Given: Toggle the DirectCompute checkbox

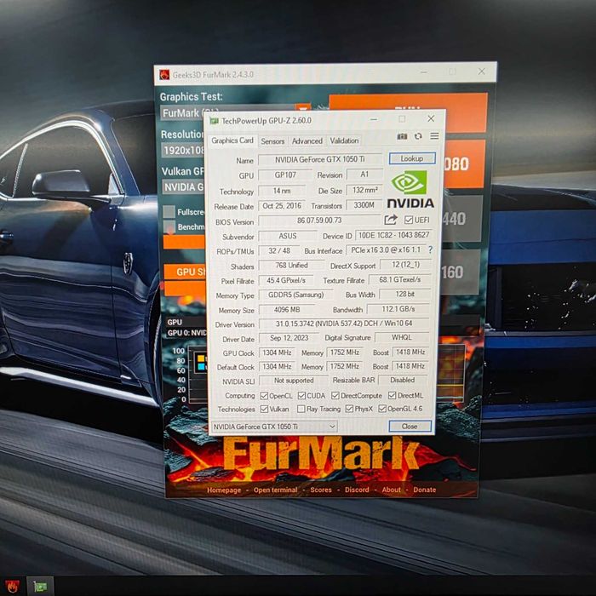Looking at the screenshot, I should tap(335, 396).
